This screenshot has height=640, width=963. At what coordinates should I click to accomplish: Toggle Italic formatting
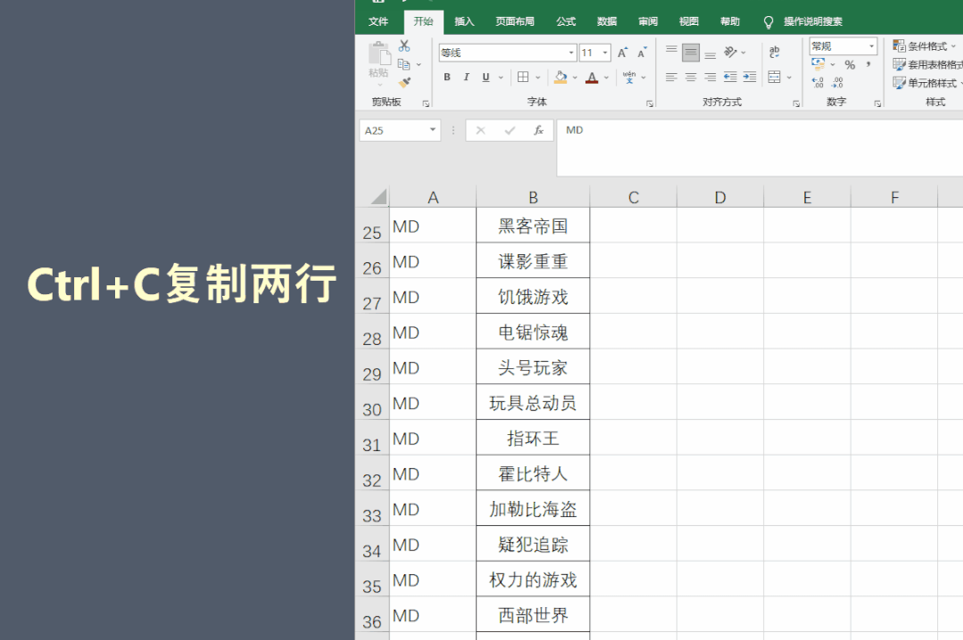(467, 78)
